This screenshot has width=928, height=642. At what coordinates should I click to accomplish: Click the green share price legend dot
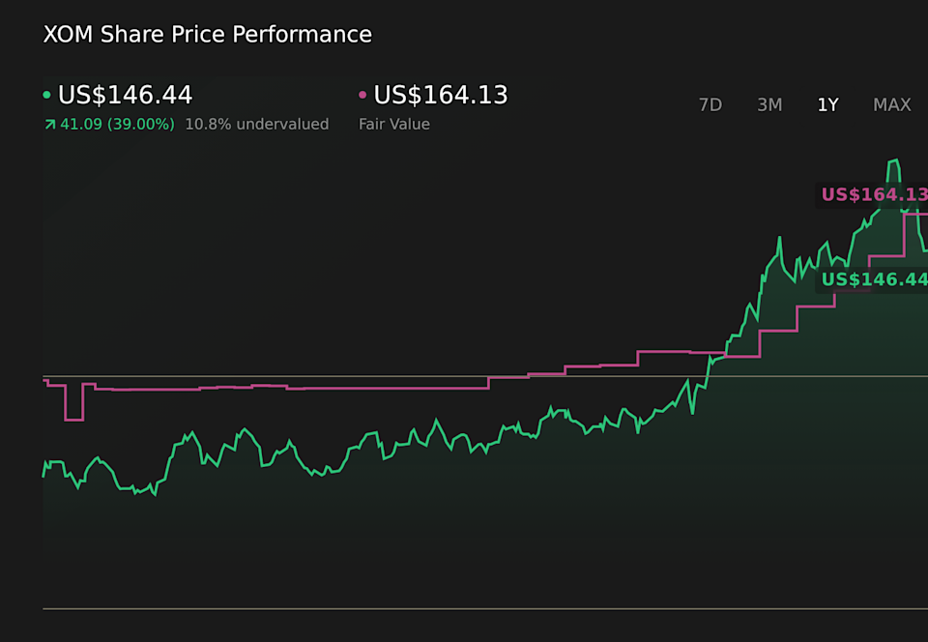48,95
